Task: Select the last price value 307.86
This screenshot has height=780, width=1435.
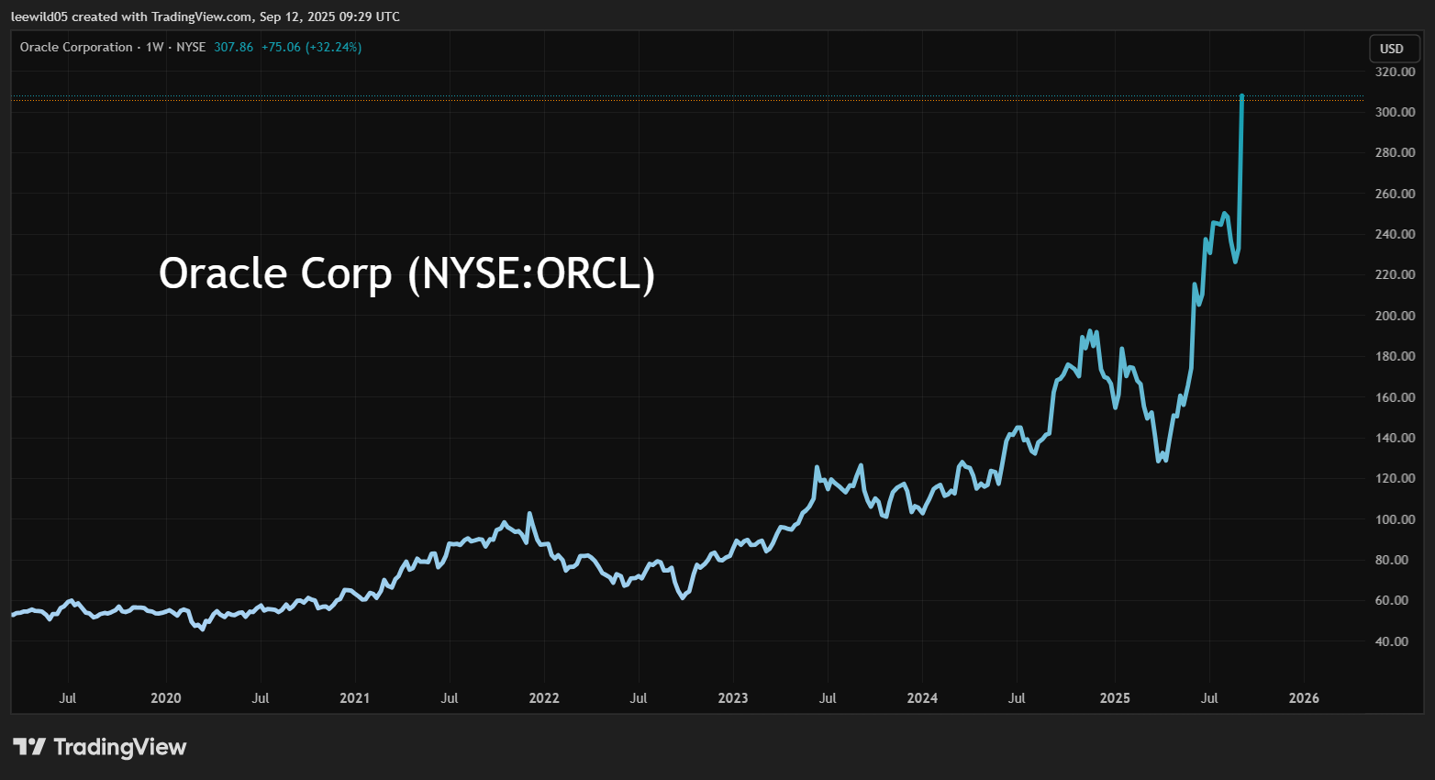Action: 233,47
